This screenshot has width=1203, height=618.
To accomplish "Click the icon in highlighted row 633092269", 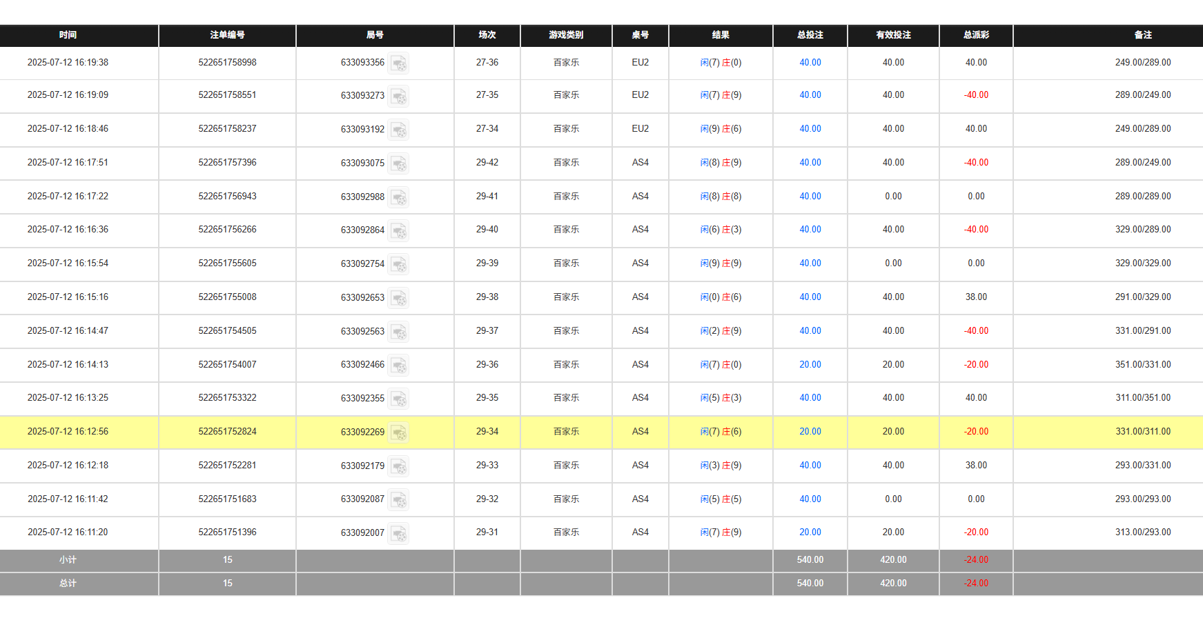I will coord(398,432).
